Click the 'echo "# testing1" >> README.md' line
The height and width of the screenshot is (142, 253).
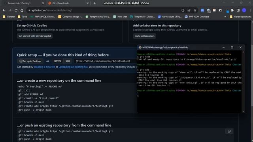(40, 86)
